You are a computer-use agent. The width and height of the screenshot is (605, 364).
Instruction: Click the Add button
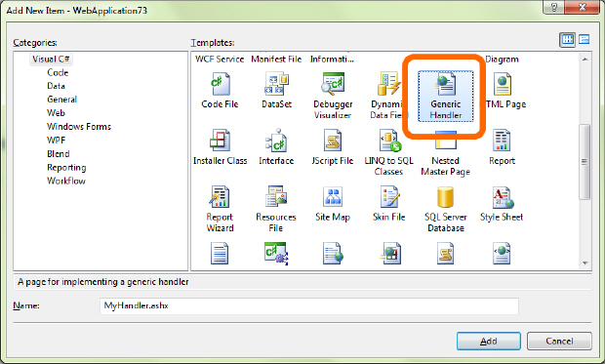[x=489, y=342]
